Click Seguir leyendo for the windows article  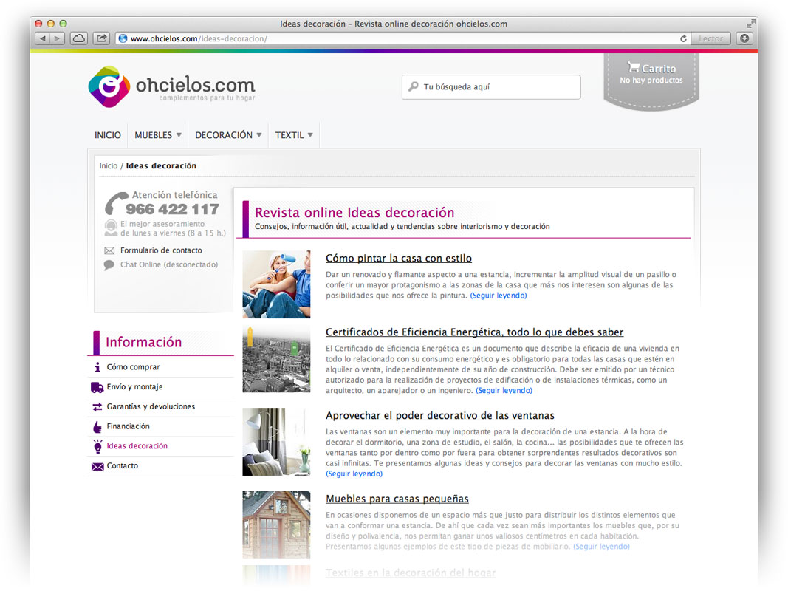click(354, 474)
